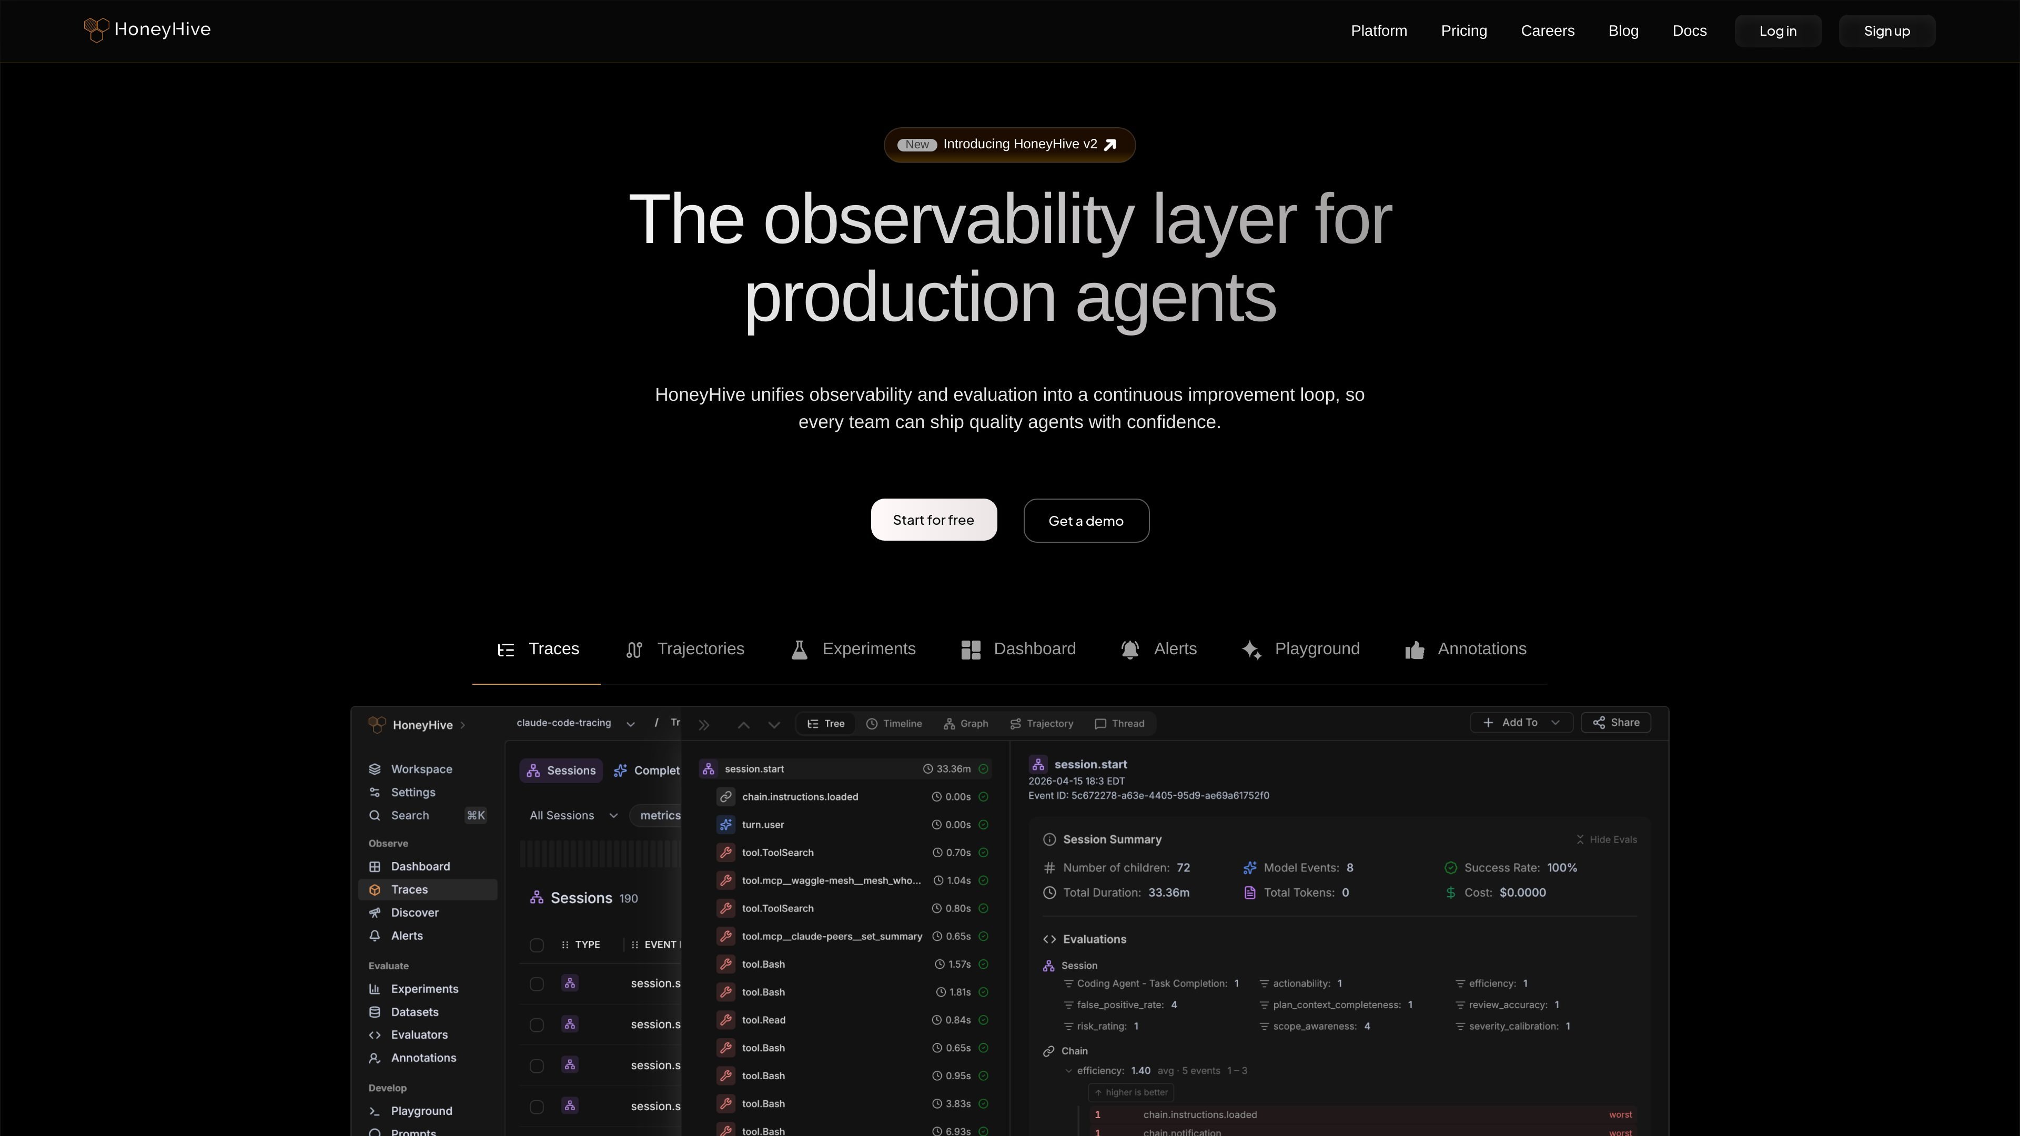Open the claude-code-tracing project dropdown
Viewport: 2020px width, 1136px height.
coord(575,723)
